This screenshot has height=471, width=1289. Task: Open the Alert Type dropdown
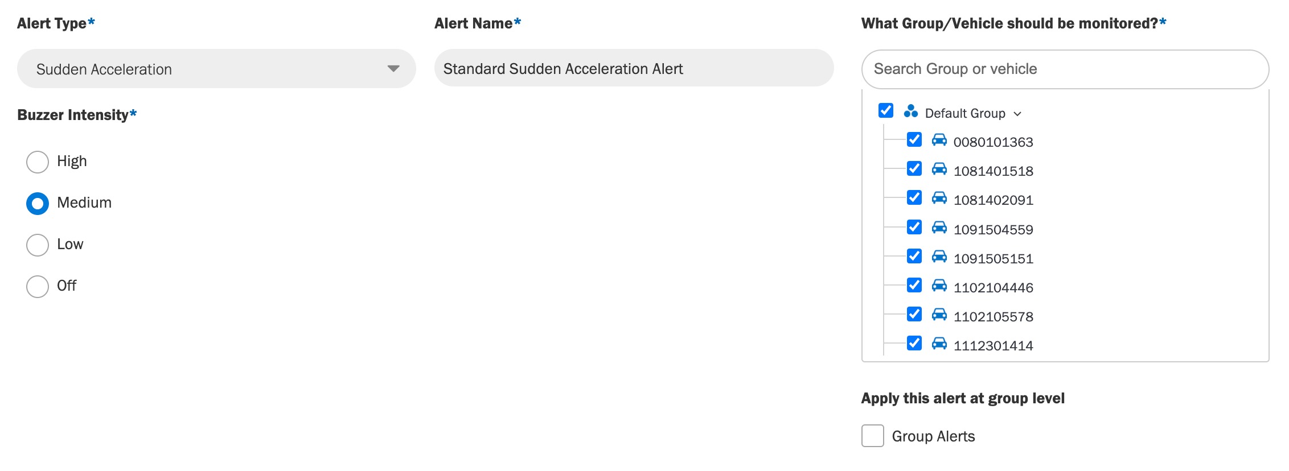216,69
